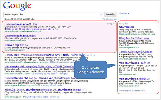
Task: Click the www.vantaigiare.com URL text
Action: 129,86
